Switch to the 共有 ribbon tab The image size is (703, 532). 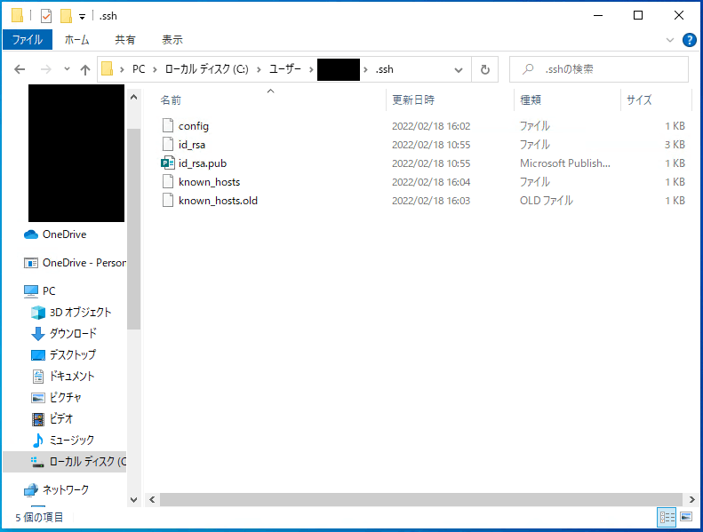124,39
